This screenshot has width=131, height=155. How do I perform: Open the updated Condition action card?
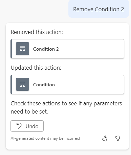click(67, 84)
